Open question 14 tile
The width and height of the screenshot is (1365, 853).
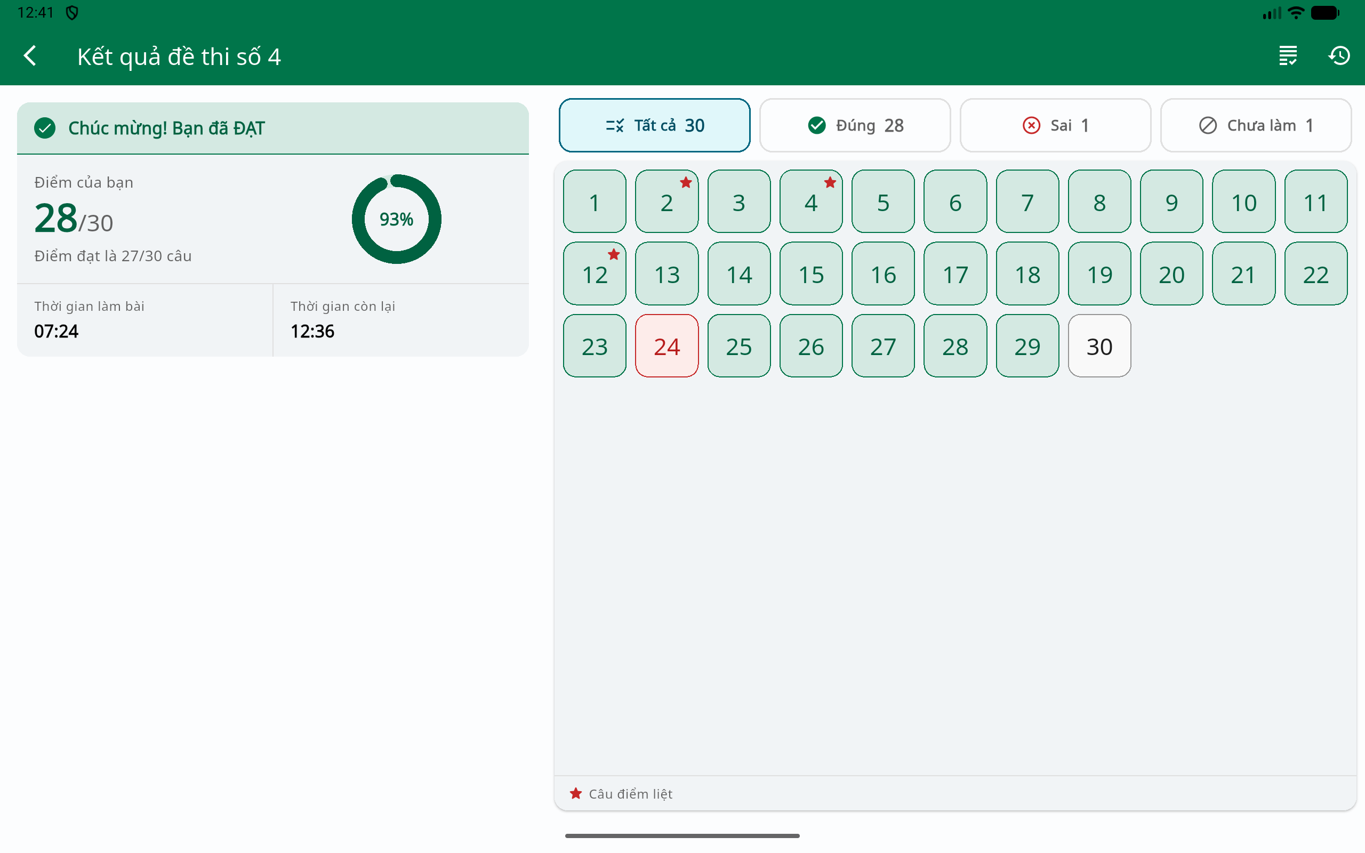pyautogui.click(x=739, y=273)
